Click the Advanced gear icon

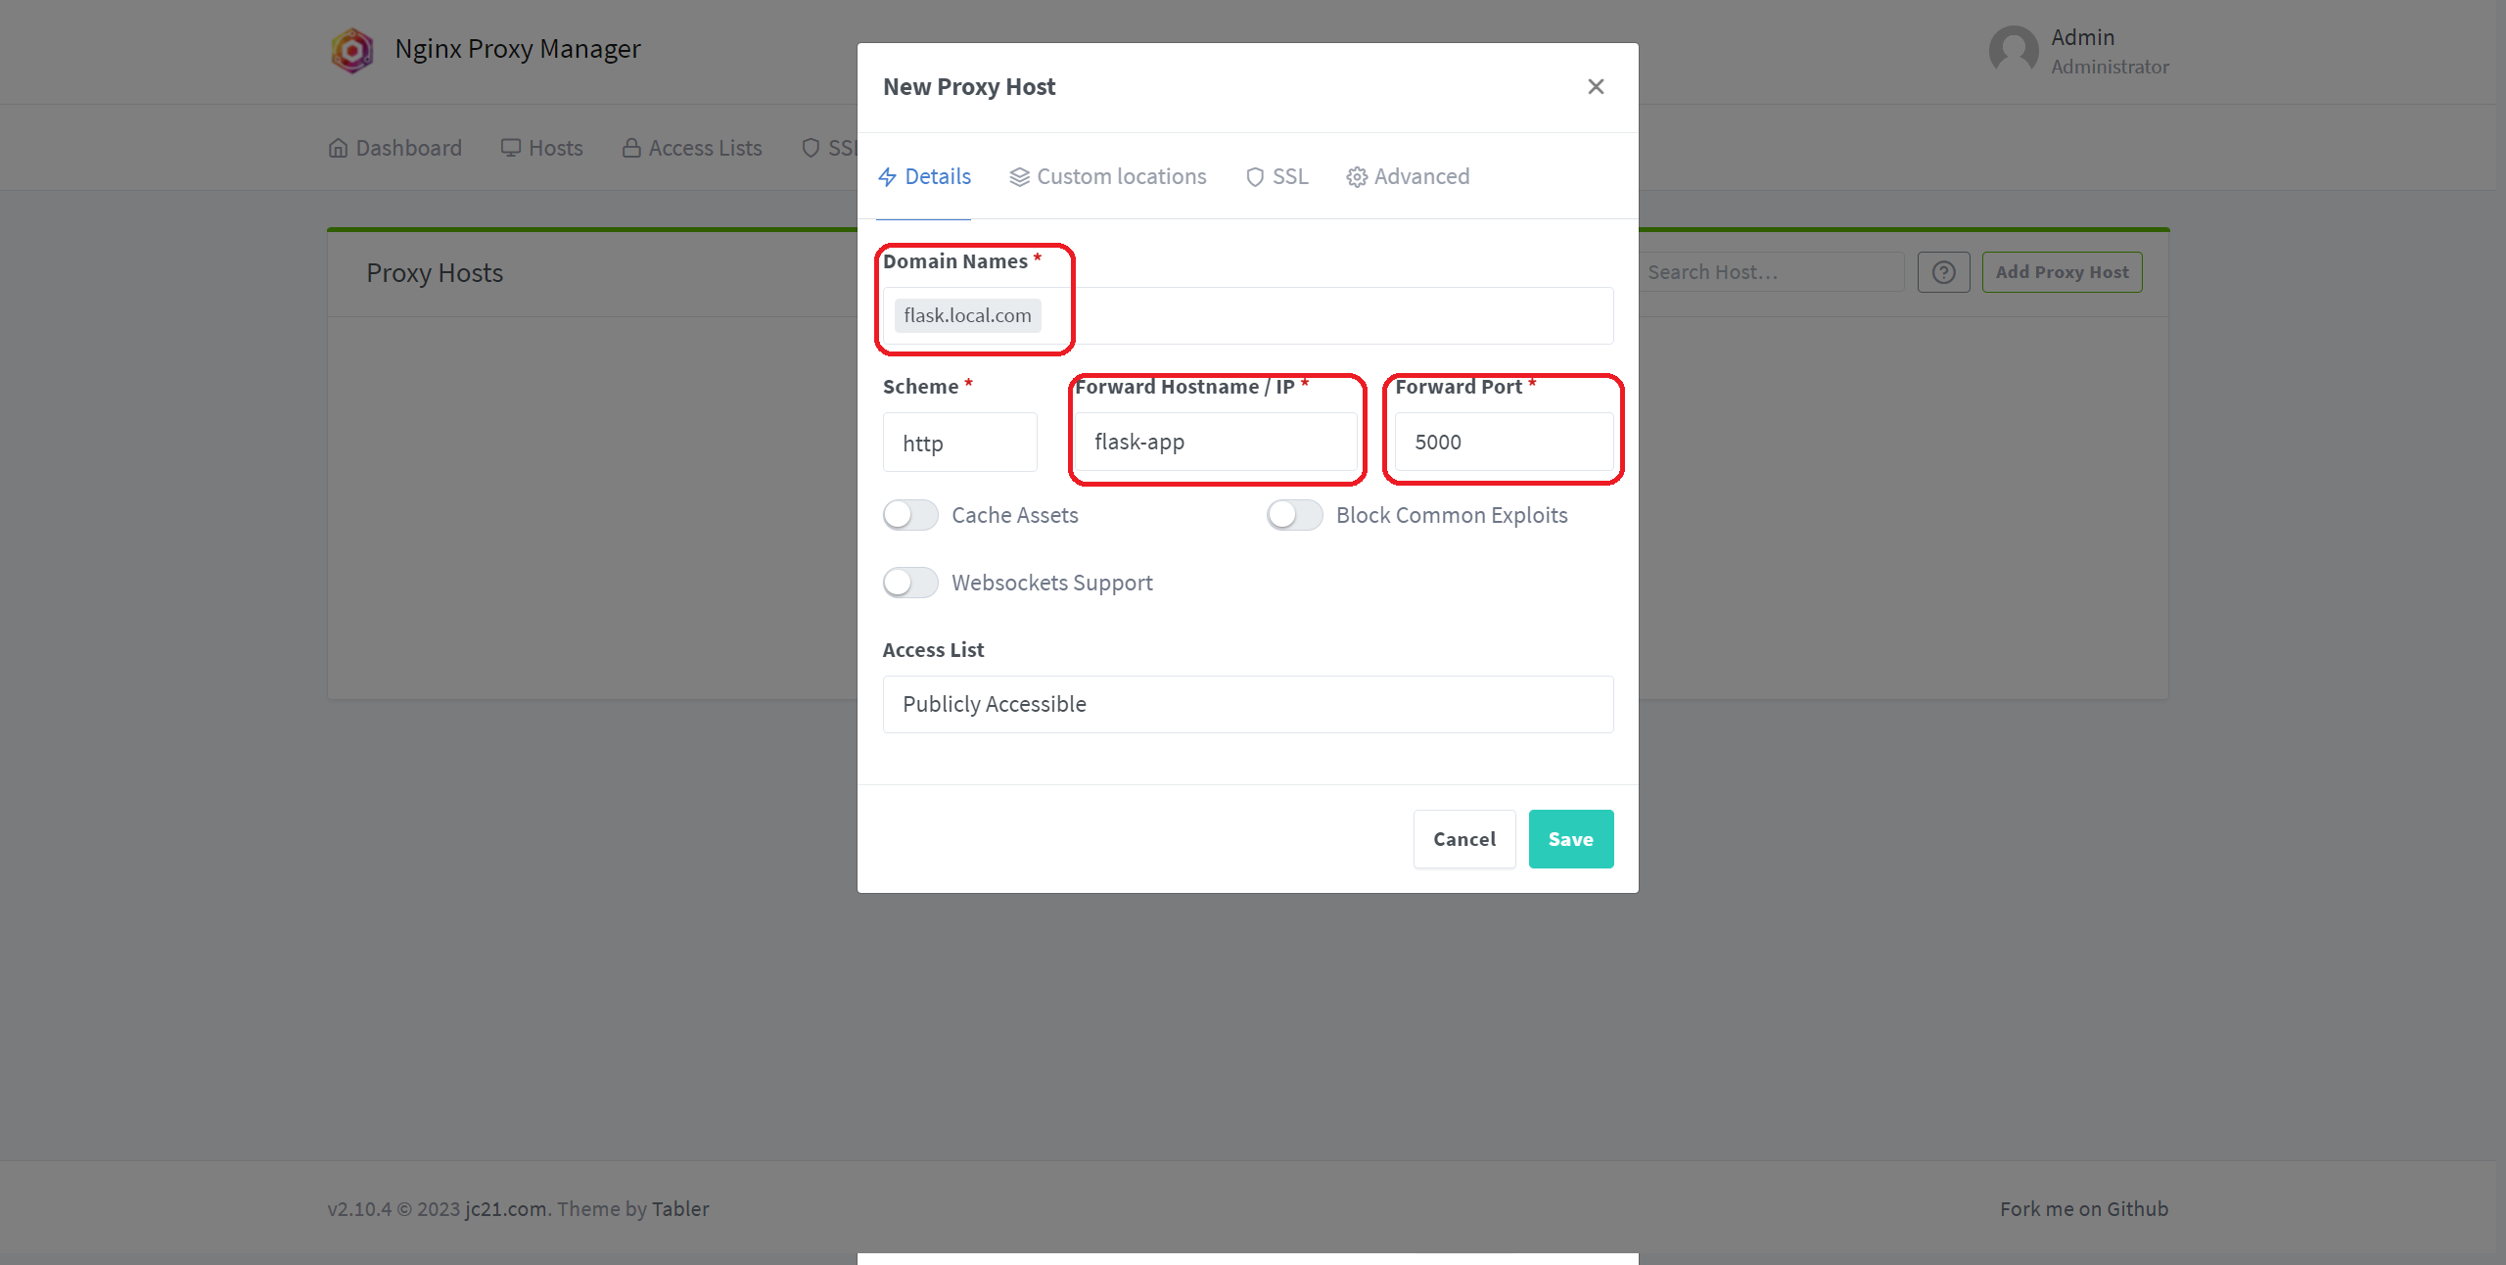coord(1357,177)
